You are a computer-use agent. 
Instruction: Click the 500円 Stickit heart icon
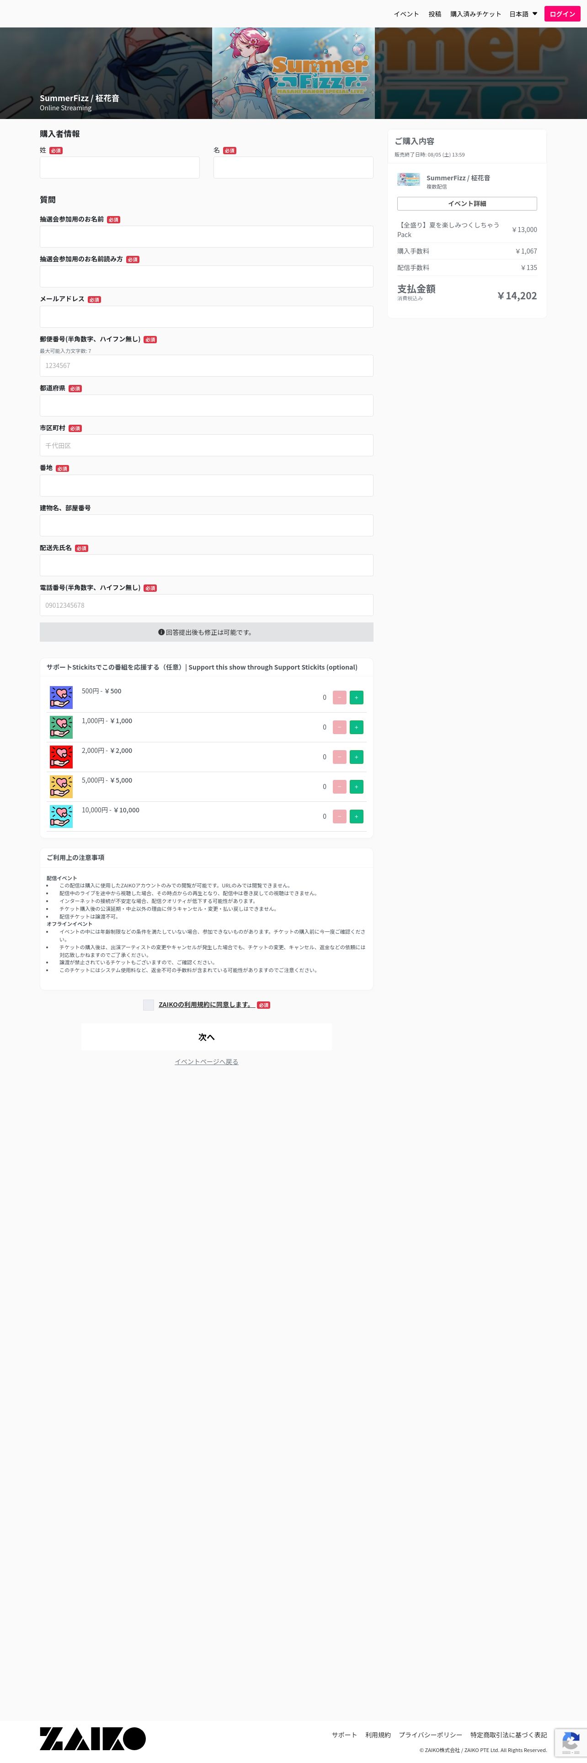point(61,698)
